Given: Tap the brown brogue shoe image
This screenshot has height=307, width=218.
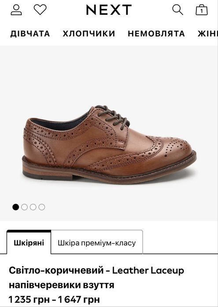Looking at the screenshot, I should [109, 145].
